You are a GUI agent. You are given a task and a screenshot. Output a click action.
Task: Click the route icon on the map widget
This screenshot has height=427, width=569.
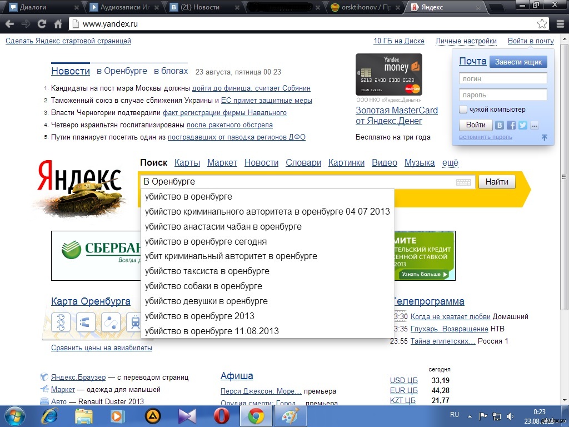(111, 322)
